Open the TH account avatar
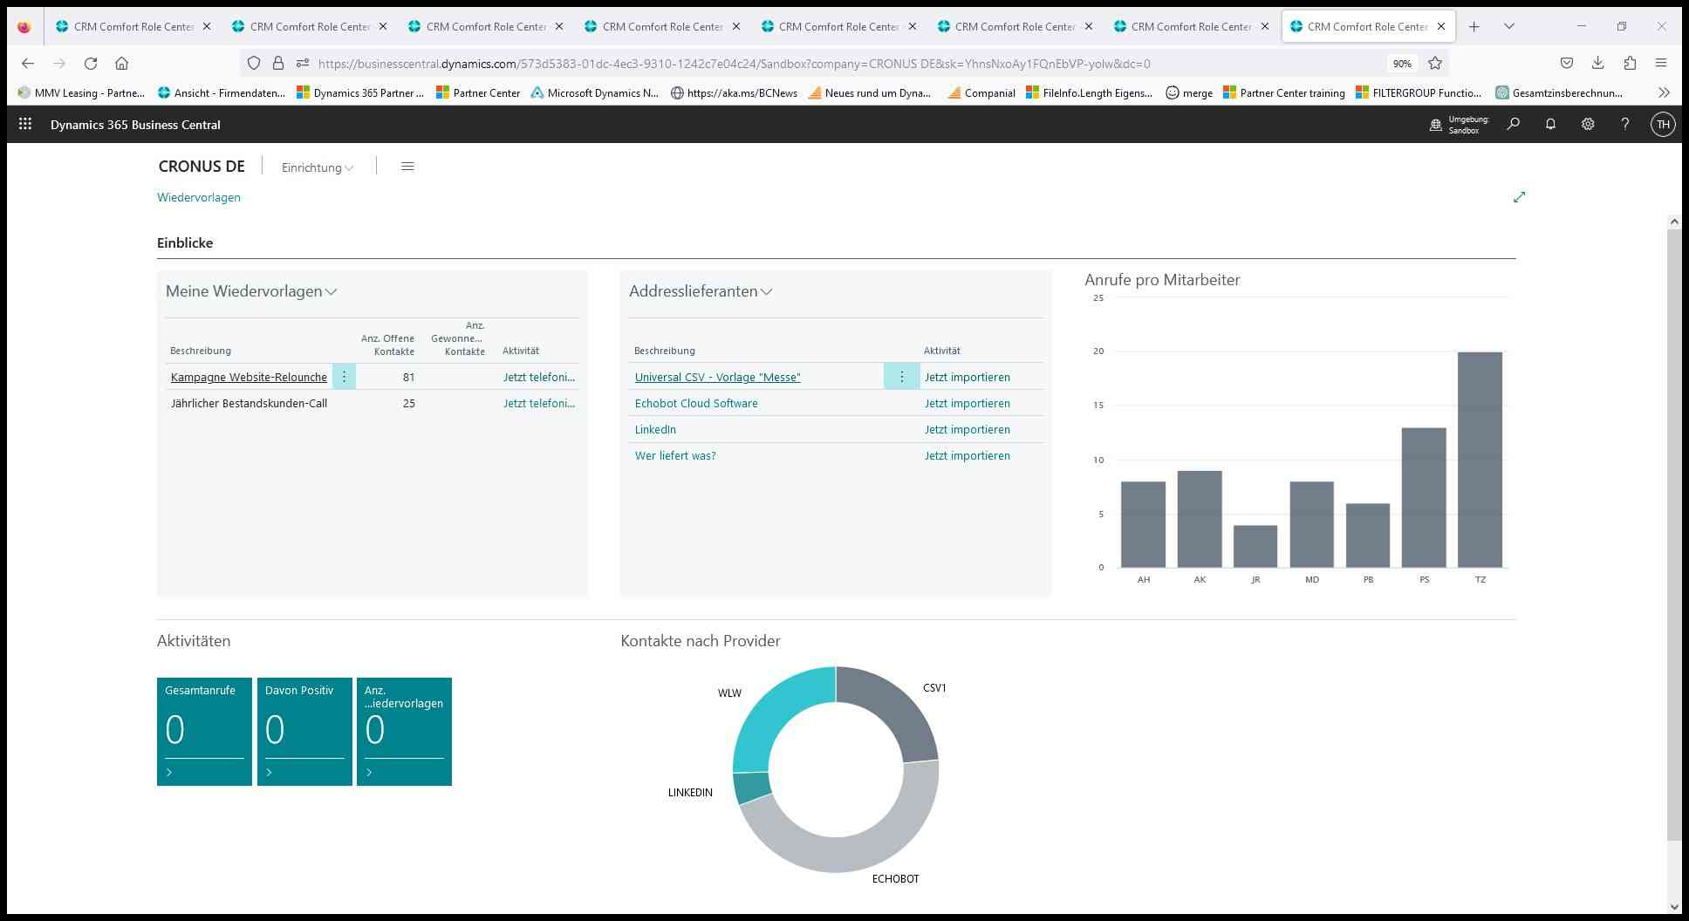 pyautogui.click(x=1663, y=124)
